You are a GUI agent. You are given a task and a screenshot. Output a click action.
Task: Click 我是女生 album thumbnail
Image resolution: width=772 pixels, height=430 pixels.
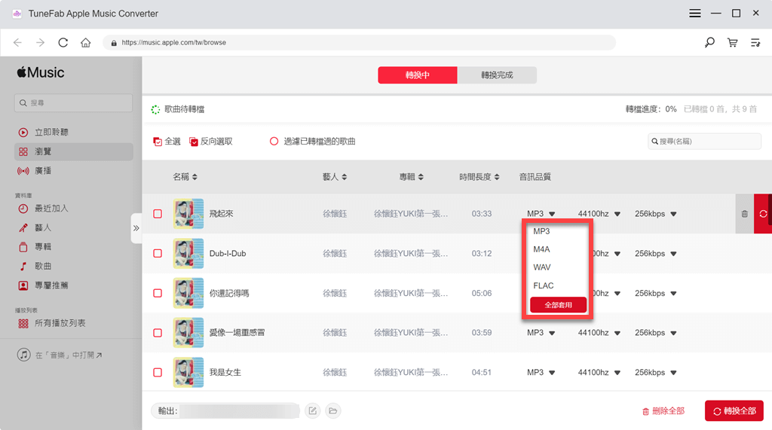[x=188, y=373]
